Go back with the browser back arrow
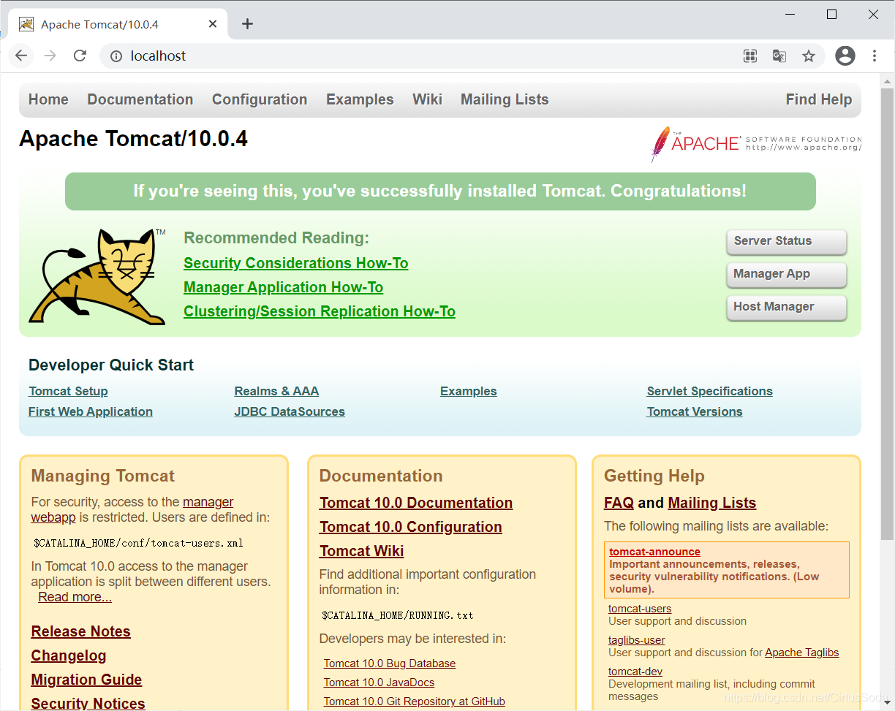Image resolution: width=895 pixels, height=711 pixels. tap(21, 56)
